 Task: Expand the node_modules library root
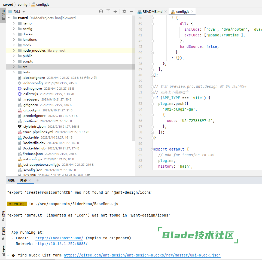14,50
